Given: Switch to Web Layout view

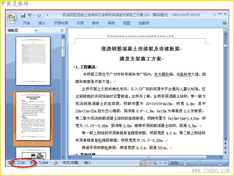Looking at the screenshot, I should coord(155,163).
